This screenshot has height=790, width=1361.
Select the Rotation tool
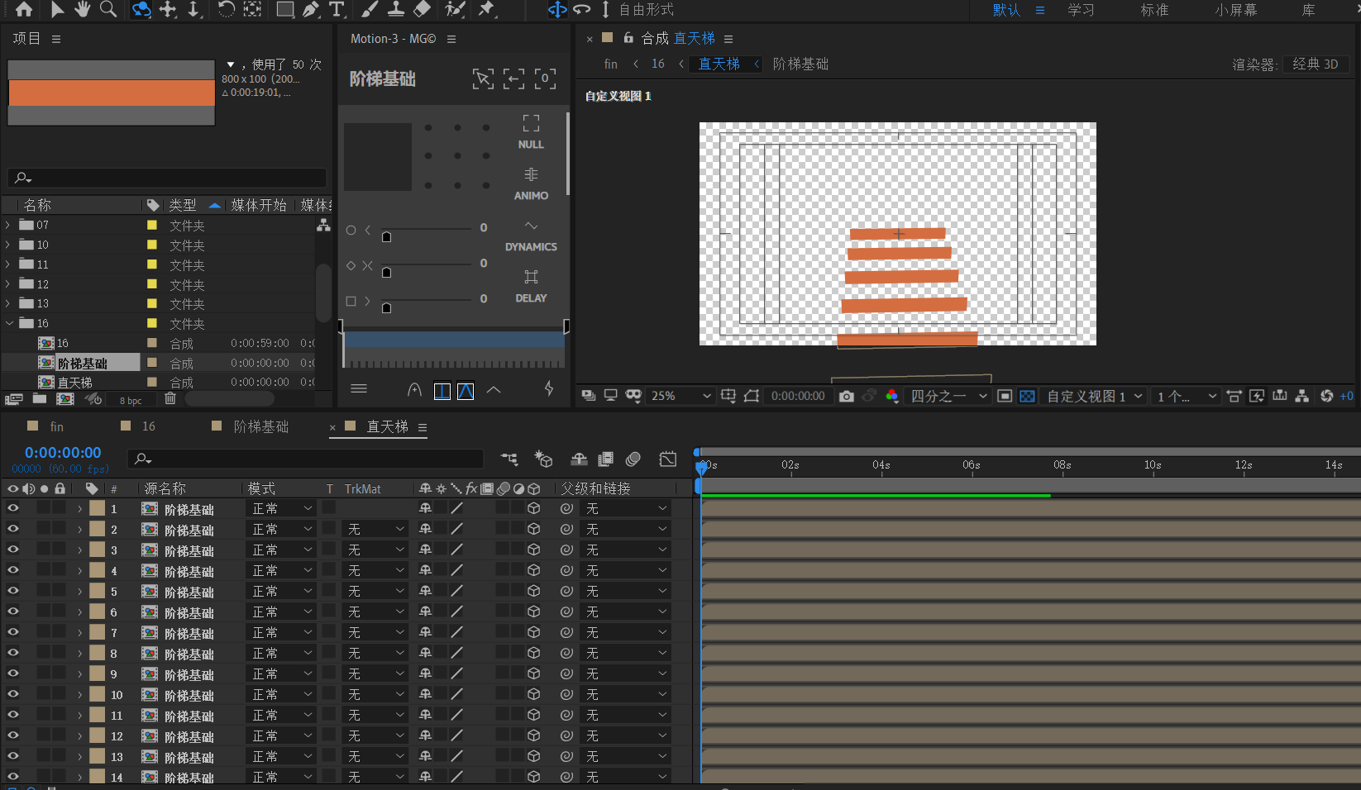coord(226,9)
